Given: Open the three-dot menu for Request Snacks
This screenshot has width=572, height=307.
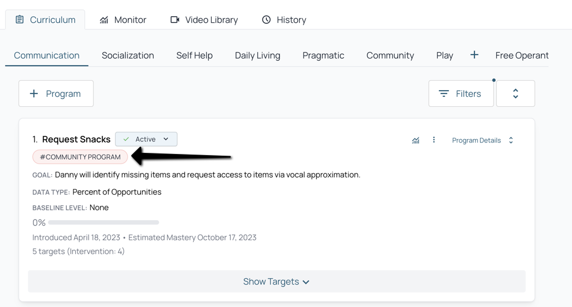Looking at the screenshot, I should click(x=434, y=140).
